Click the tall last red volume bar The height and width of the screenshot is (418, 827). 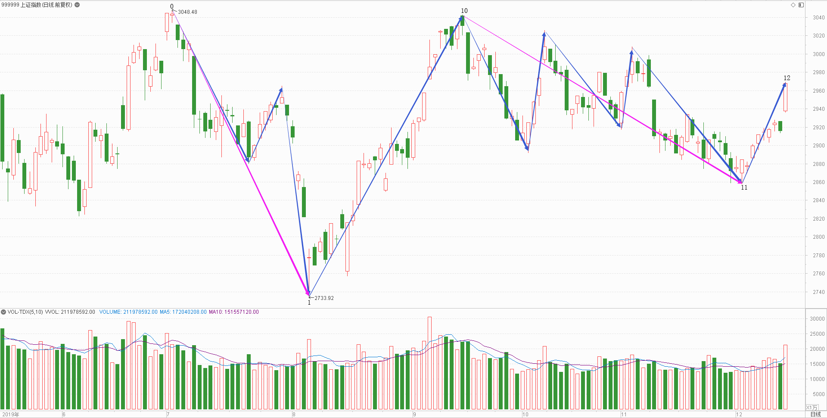[785, 377]
